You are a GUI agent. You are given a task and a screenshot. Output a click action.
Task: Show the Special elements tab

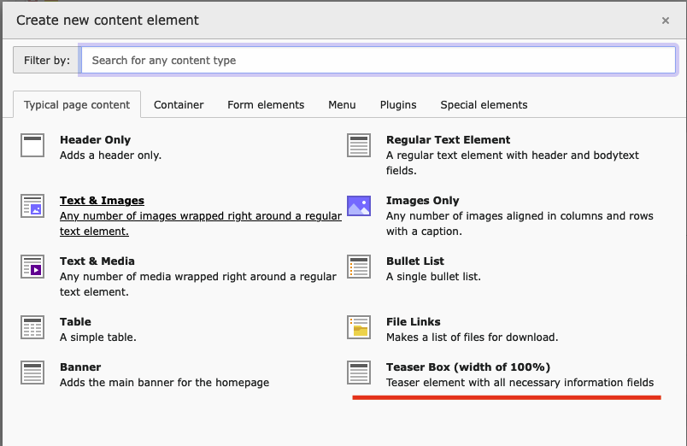[x=484, y=105]
